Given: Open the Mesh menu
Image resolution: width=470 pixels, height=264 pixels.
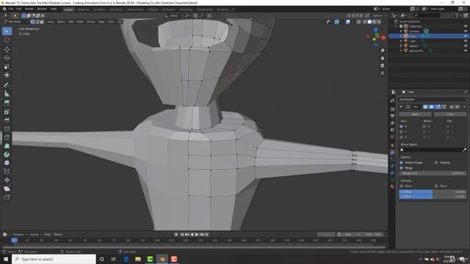Looking at the screenshot, I should tap(80, 21).
